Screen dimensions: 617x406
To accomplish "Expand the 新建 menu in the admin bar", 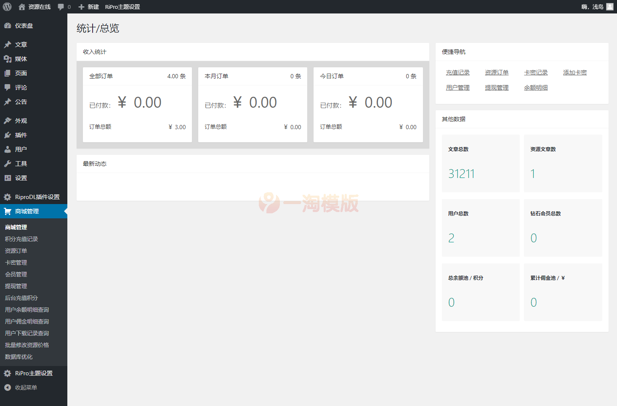I will pos(89,7).
